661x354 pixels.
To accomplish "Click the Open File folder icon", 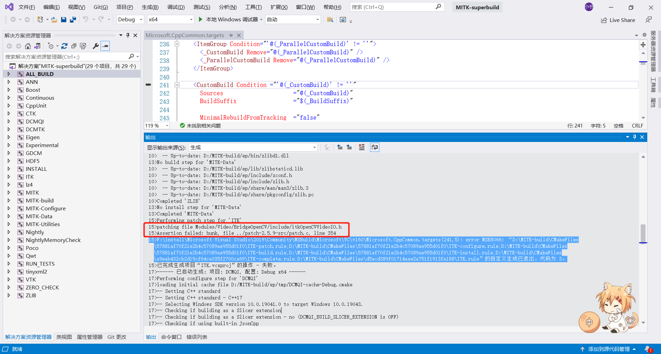I will [x=54, y=20].
